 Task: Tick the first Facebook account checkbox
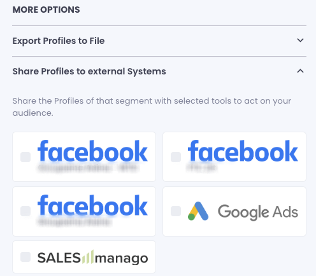[25, 157]
